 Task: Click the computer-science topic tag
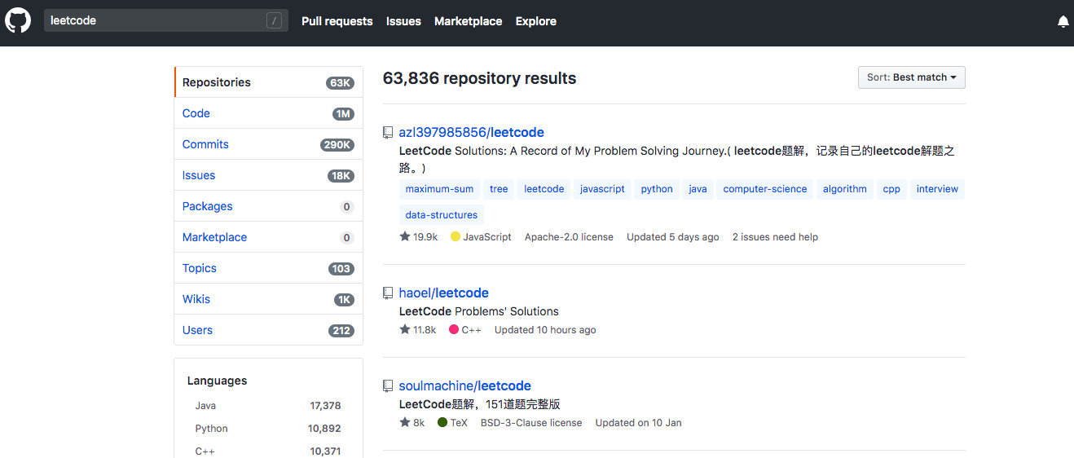click(765, 189)
